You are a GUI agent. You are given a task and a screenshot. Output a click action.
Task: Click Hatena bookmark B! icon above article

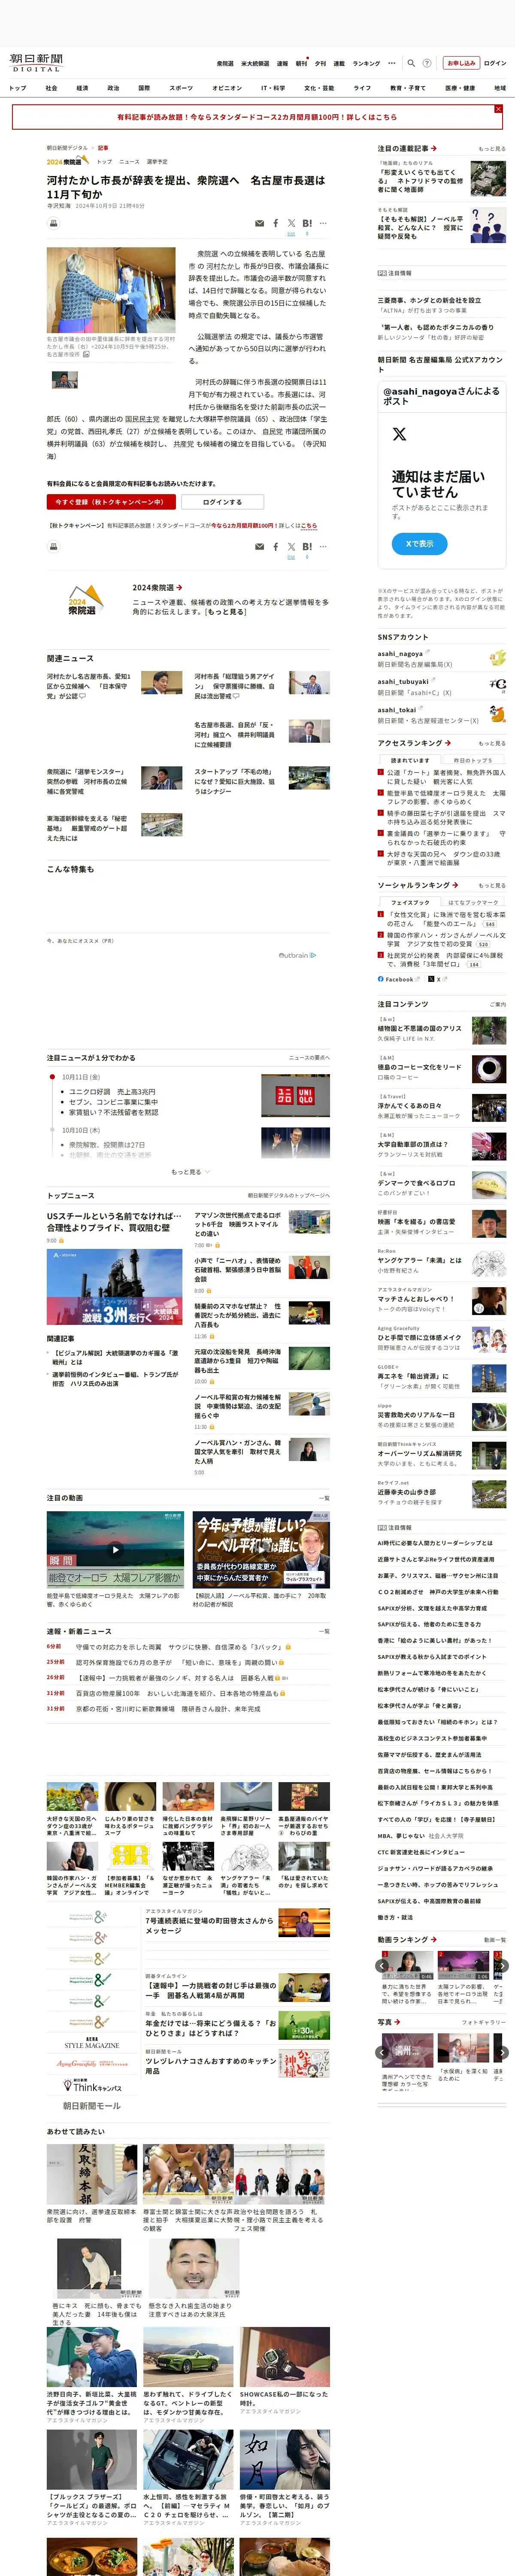[x=307, y=223]
